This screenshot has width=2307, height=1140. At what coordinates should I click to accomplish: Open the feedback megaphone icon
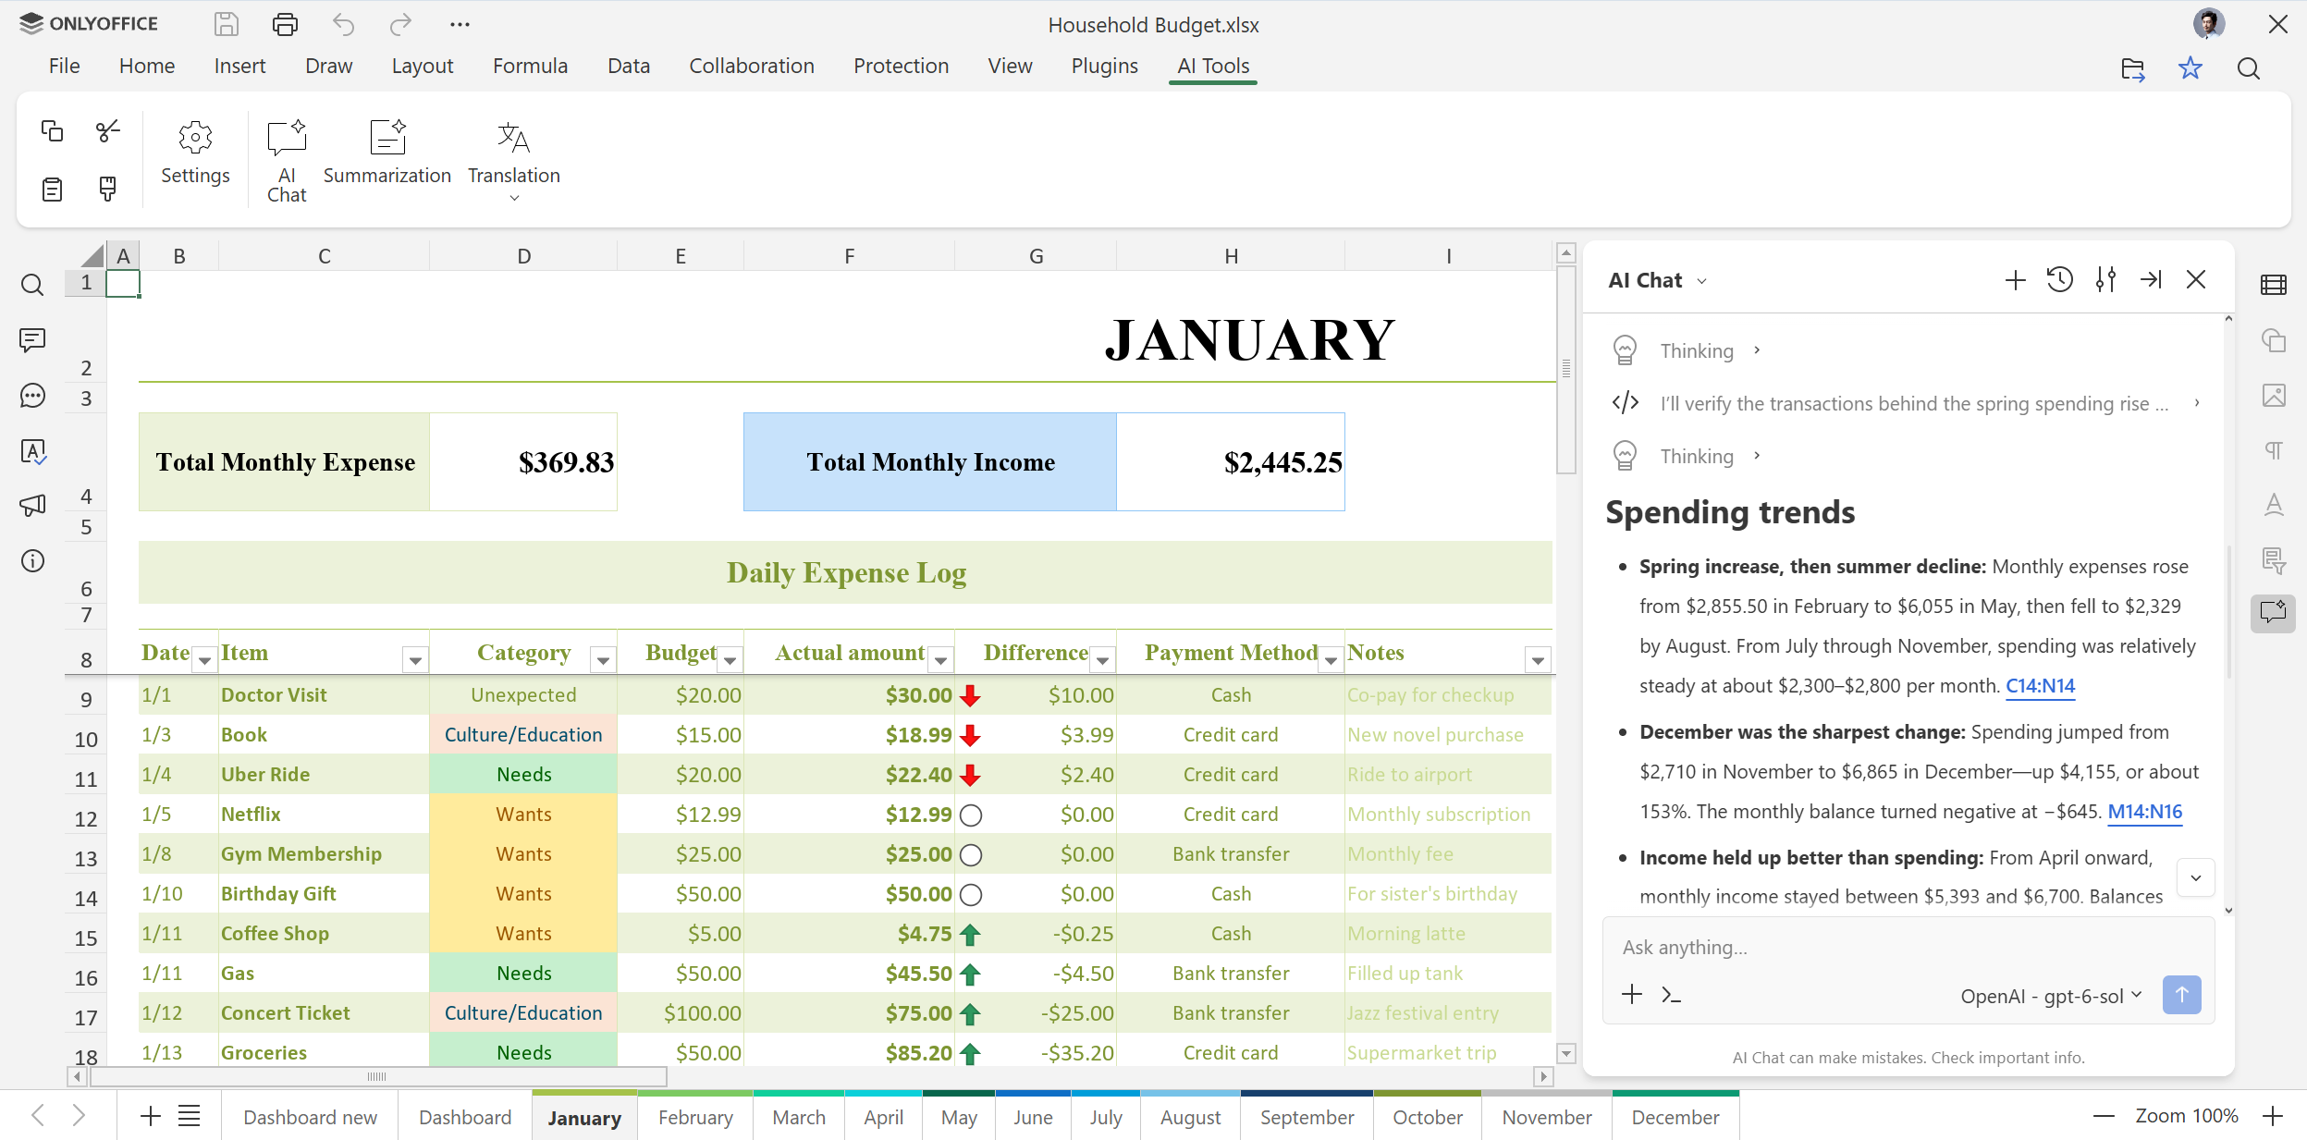[32, 506]
